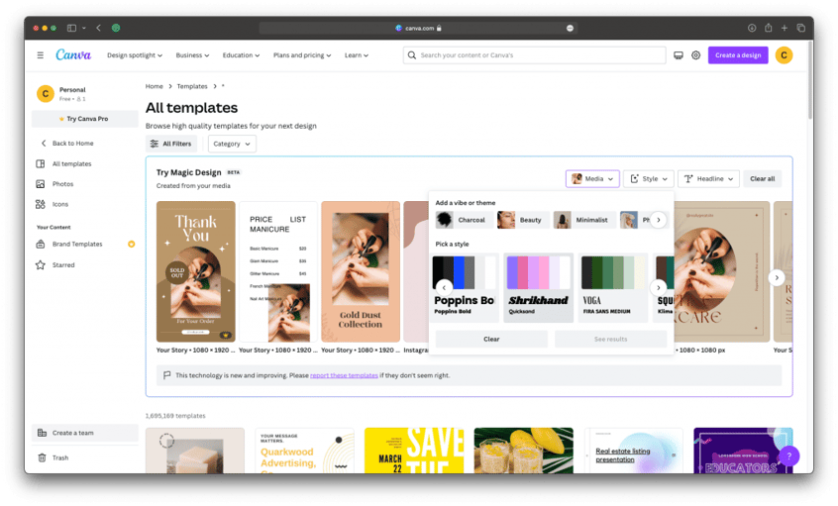Show more vibe themes arrow
838x506 pixels.
[x=659, y=220]
